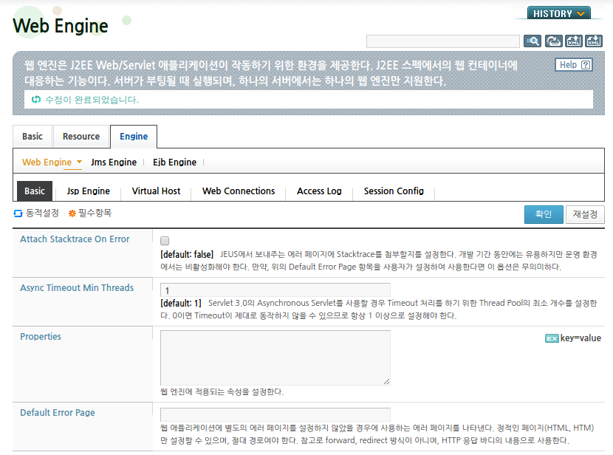Image resolution: width=613 pixels, height=455 pixels.
Task: Click the 재설정 reset button
Action: pyautogui.click(x=585, y=214)
